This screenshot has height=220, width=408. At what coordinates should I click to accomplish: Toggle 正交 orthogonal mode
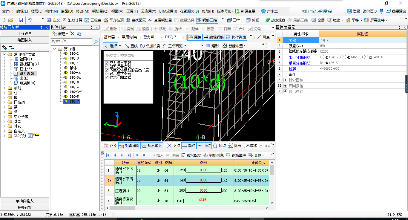111,146
